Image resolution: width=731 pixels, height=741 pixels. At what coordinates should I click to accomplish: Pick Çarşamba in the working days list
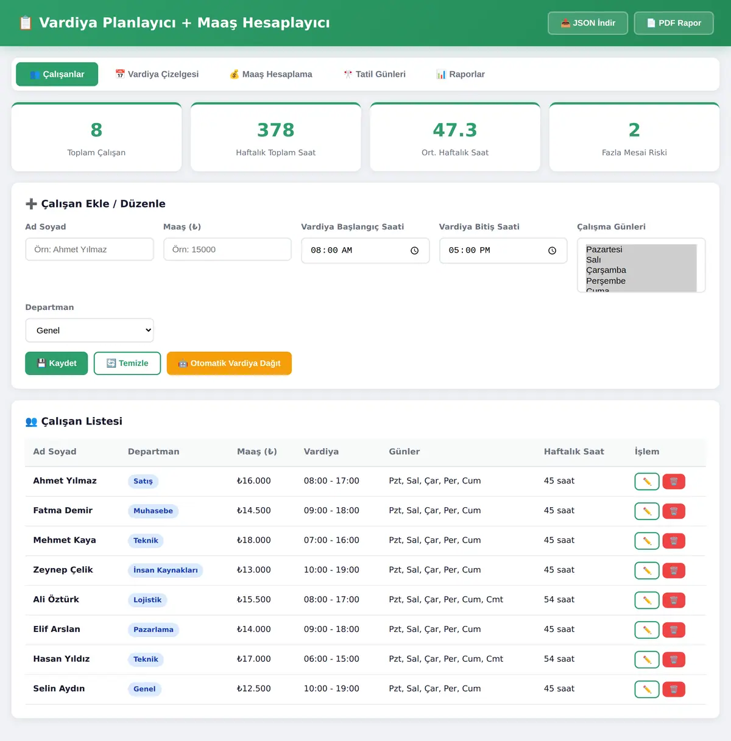(641, 270)
